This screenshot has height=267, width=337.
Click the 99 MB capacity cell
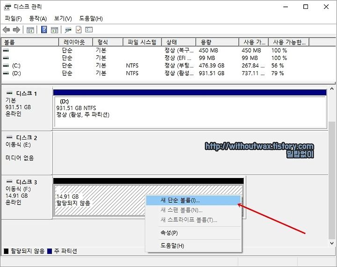tap(207, 58)
